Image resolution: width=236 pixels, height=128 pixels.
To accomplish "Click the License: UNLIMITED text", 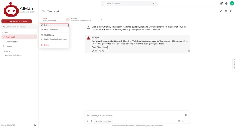I will pos(8,125).
